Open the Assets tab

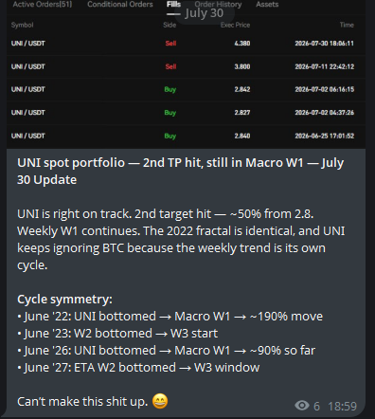coord(267,5)
